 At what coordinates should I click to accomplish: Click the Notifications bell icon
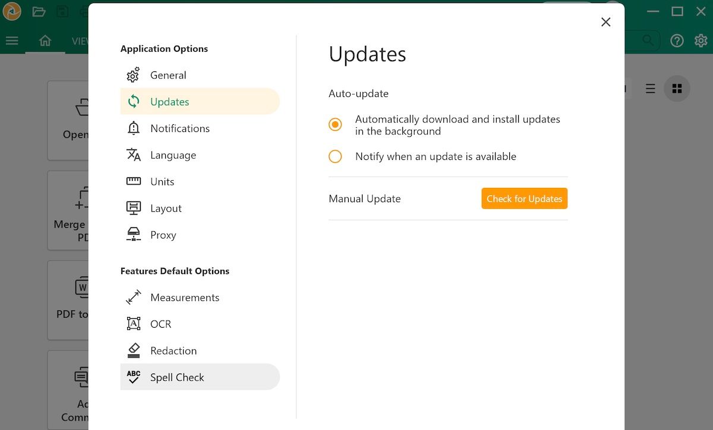[x=133, y=128]
